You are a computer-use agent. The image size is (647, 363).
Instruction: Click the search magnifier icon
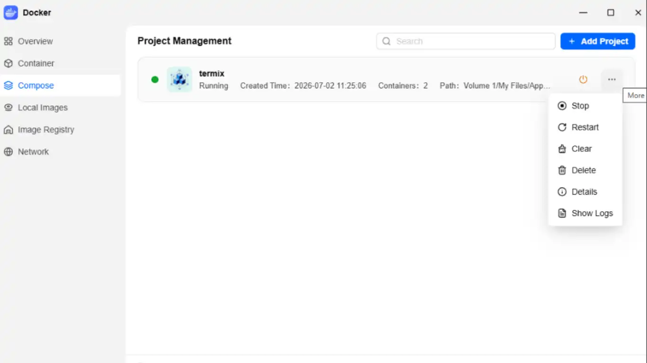click(386, 41)
